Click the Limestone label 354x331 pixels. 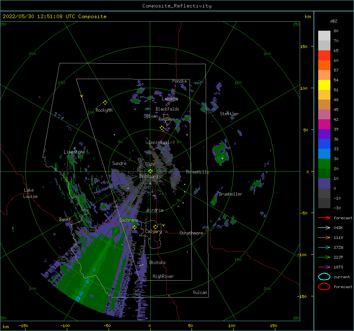(x=74, y=152)
